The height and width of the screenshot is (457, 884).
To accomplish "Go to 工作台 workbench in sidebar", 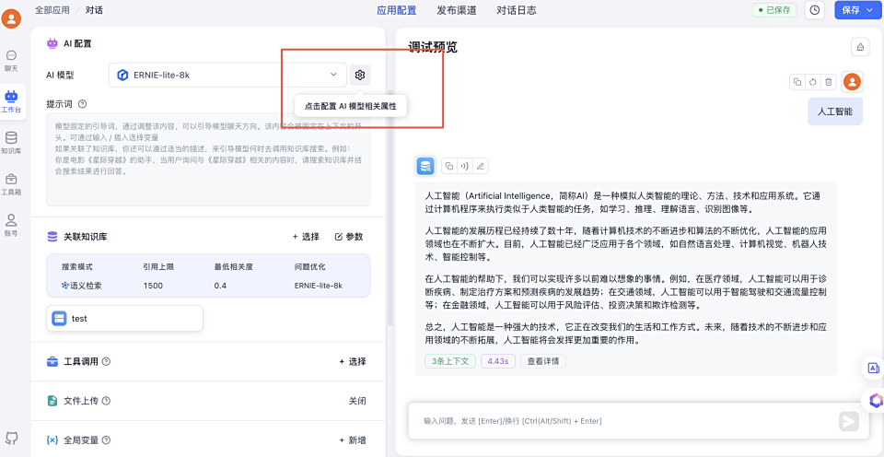I will 12,102.
